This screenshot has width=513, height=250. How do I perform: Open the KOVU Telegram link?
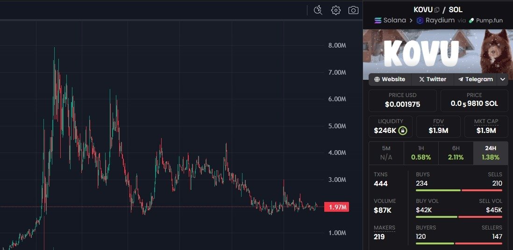pyautogui.click(x=475, y=79)
